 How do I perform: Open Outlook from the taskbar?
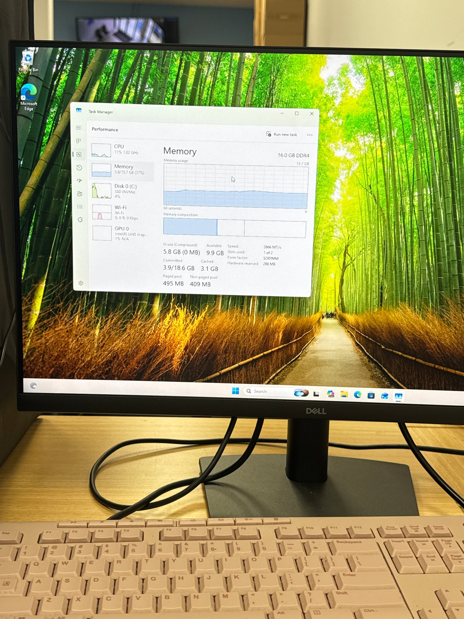click(384, 395)
